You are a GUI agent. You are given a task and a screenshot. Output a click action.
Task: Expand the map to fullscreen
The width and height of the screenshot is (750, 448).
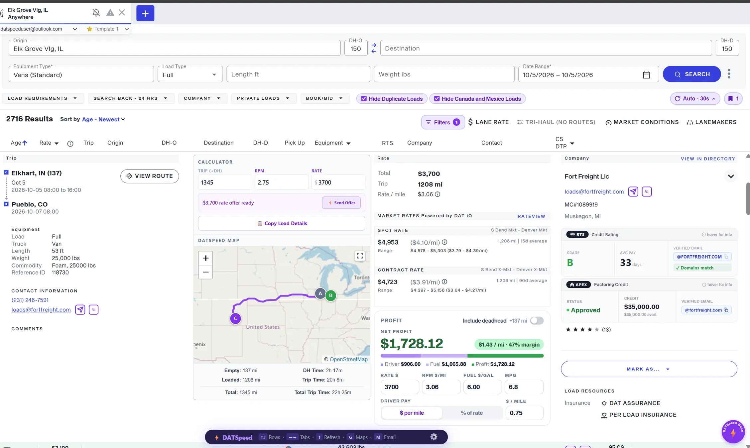point(360,256)
